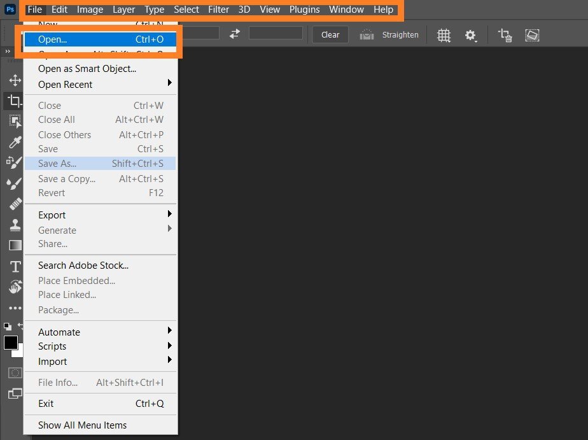The width and height of the screenshot is (588, 440).
Task: Select the Type tool
Action: [15, 266]
